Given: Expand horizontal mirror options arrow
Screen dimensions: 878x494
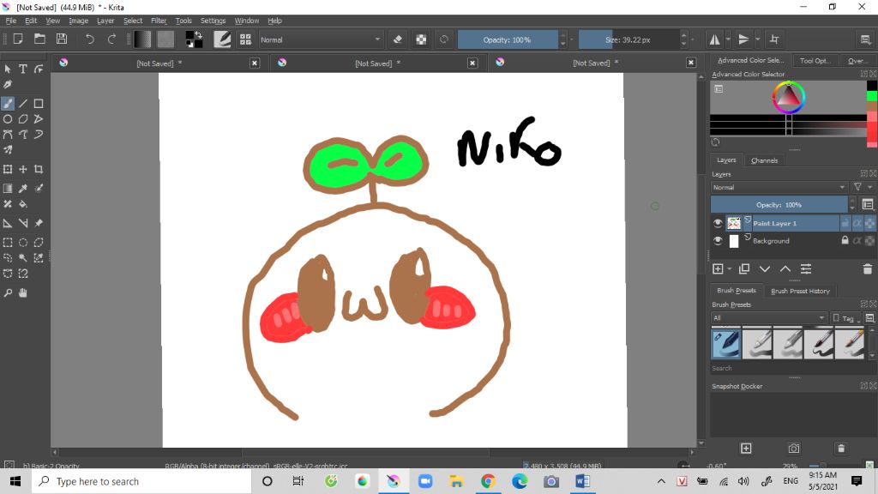Looking at the screenshot, I should point(728,39).
